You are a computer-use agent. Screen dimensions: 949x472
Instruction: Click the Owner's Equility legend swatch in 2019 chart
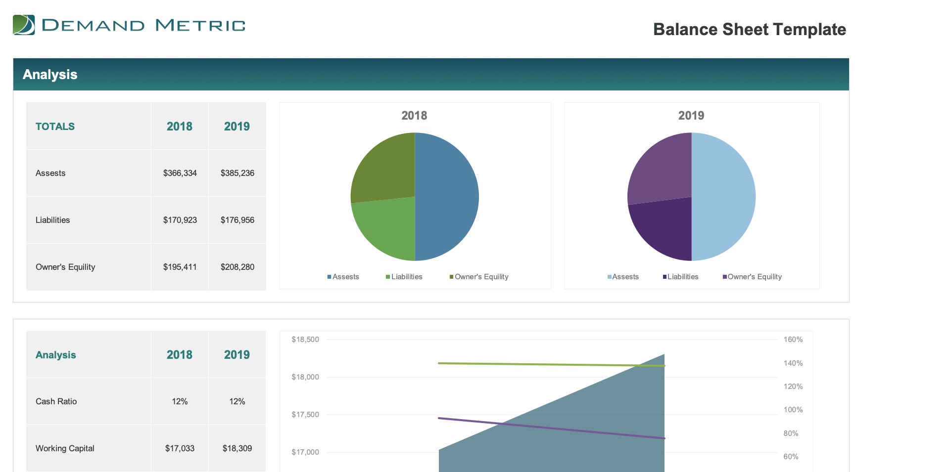click(x=725, y=277)
